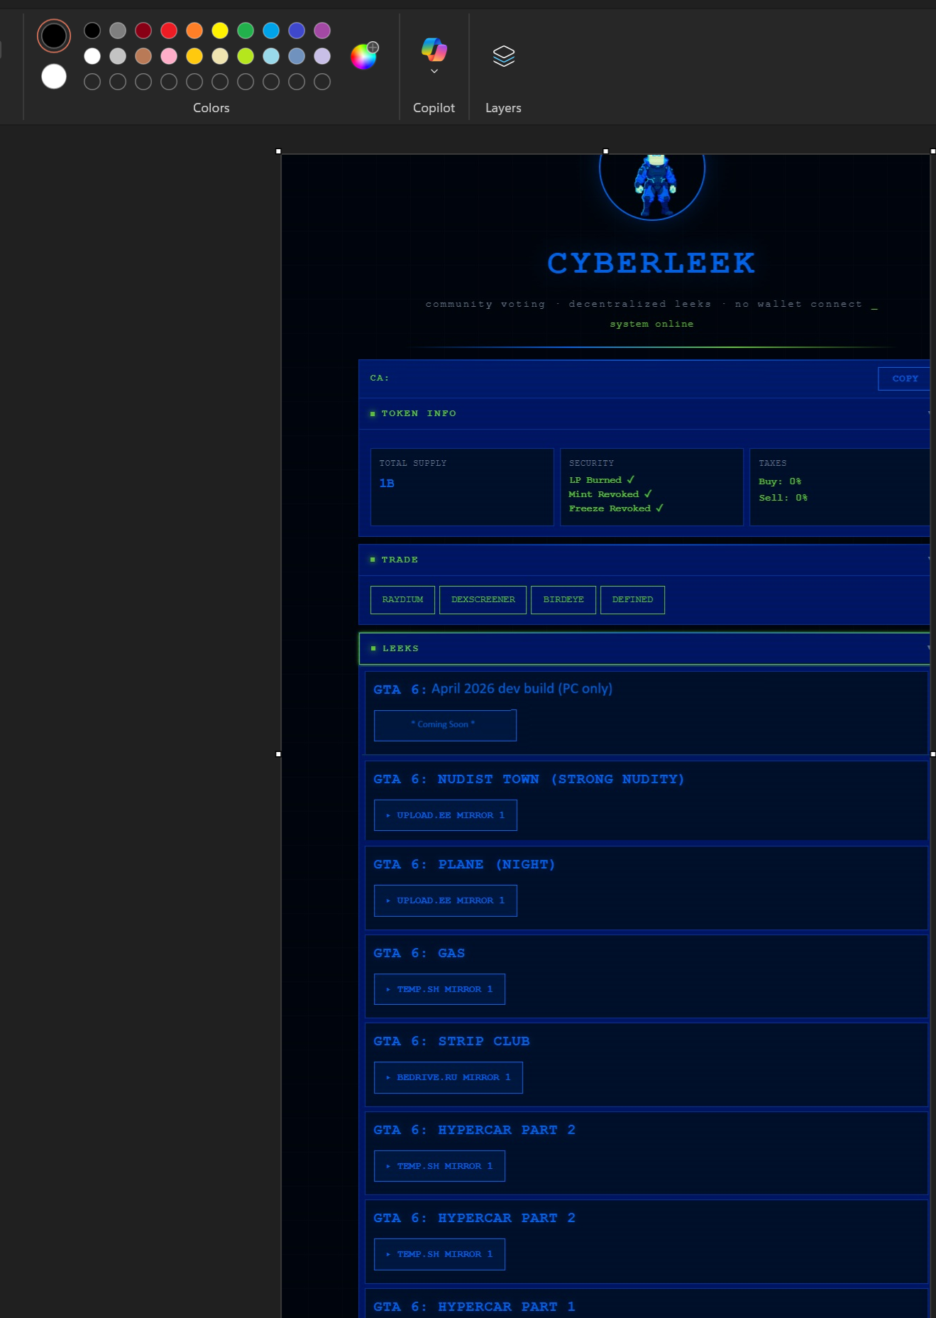Click the COPY button beside CA:
The height and width of the screenshot is (1318, 936).
pyautogui.click(x=904, y=378)
